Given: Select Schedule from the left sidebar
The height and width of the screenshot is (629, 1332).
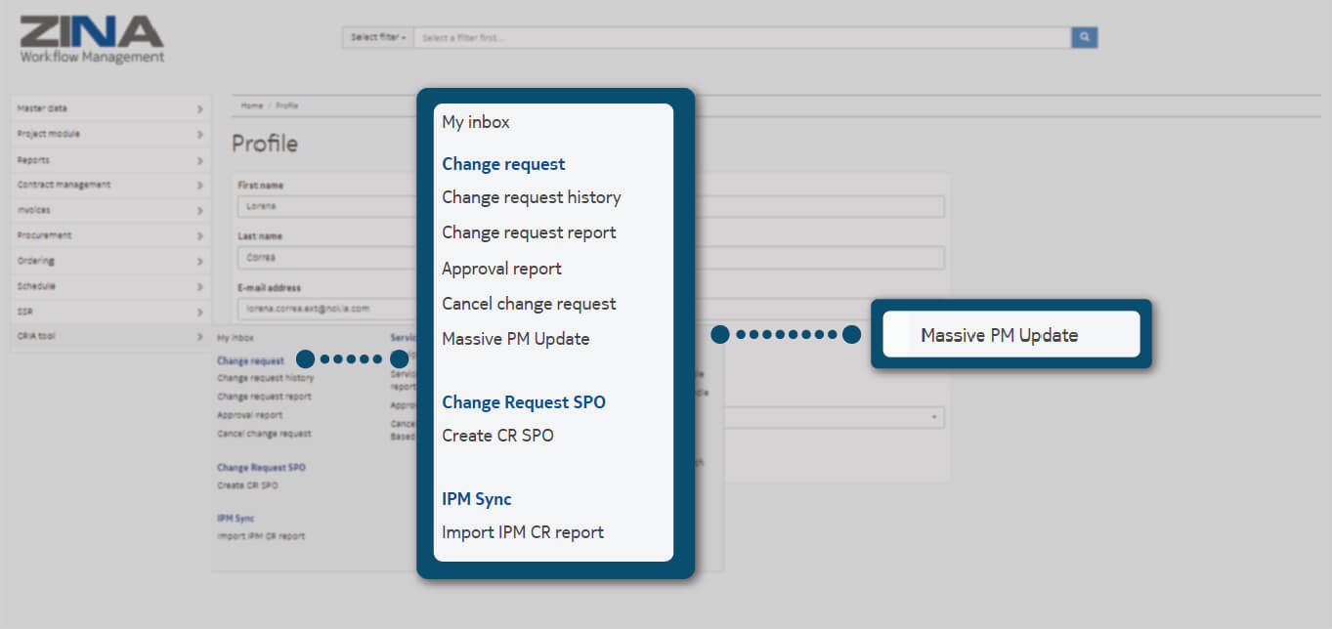Looking at the screenshot, I should coord(109,286).
